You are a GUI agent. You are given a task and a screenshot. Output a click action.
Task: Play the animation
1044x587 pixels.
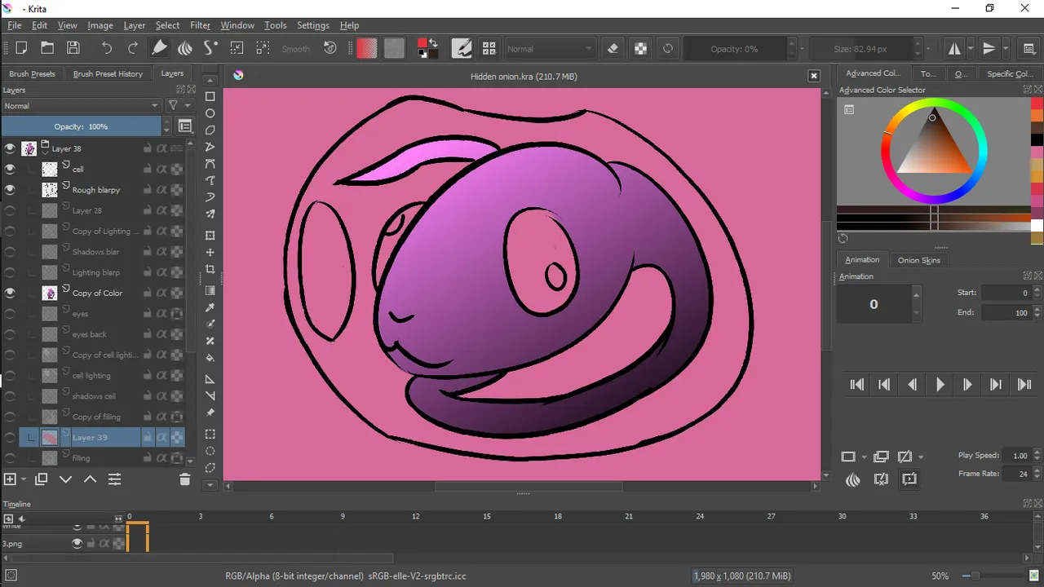940,385
